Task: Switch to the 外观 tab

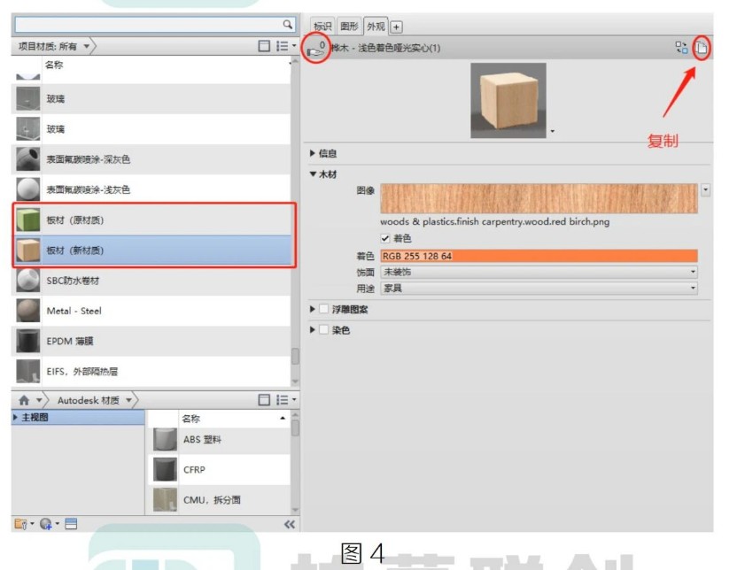Action: [x=376, y=27]
